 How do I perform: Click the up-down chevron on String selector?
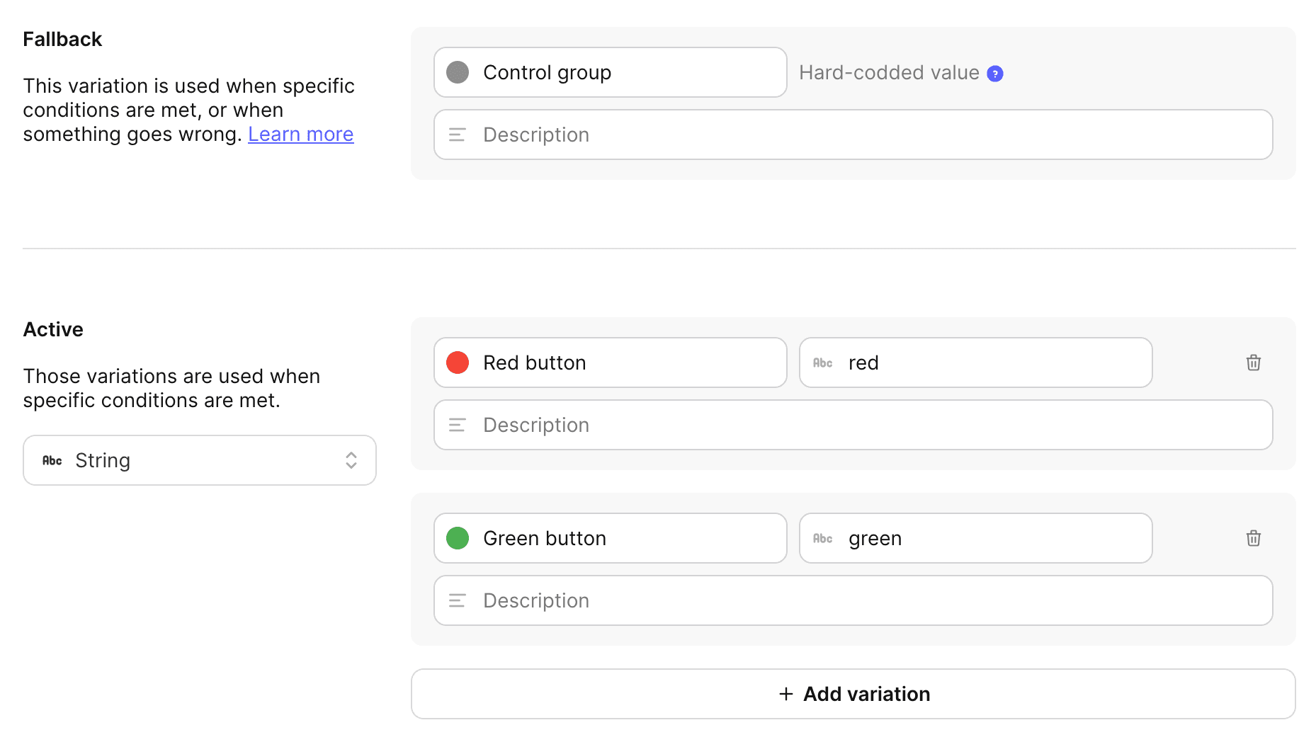click(351, 460)
